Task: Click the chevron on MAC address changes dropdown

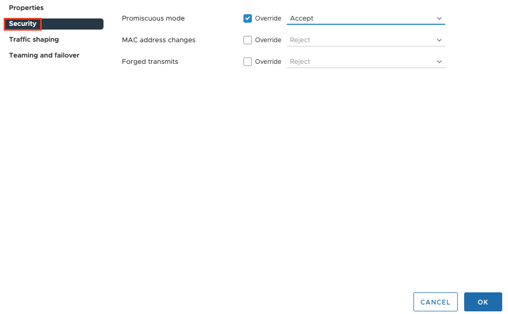Action: [x=439, y=40]
